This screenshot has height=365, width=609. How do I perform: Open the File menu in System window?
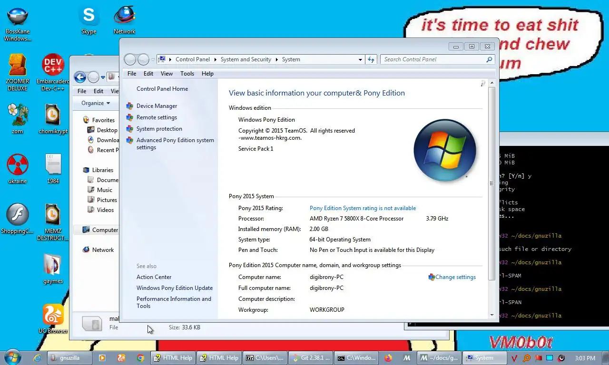pos(132,74)
